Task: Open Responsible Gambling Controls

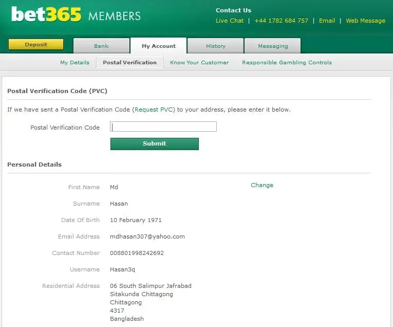Action: 287,62
